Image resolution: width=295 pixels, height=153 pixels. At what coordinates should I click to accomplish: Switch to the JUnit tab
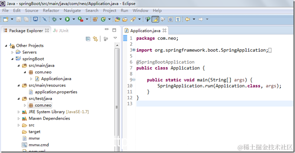click(x=61, y=31)
